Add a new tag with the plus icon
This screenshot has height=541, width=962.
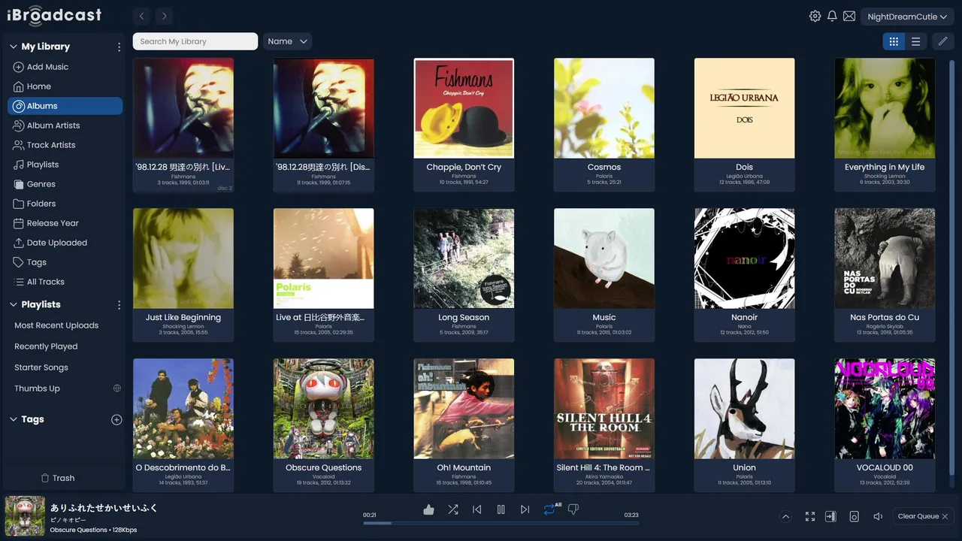click(x=116, y=419)
